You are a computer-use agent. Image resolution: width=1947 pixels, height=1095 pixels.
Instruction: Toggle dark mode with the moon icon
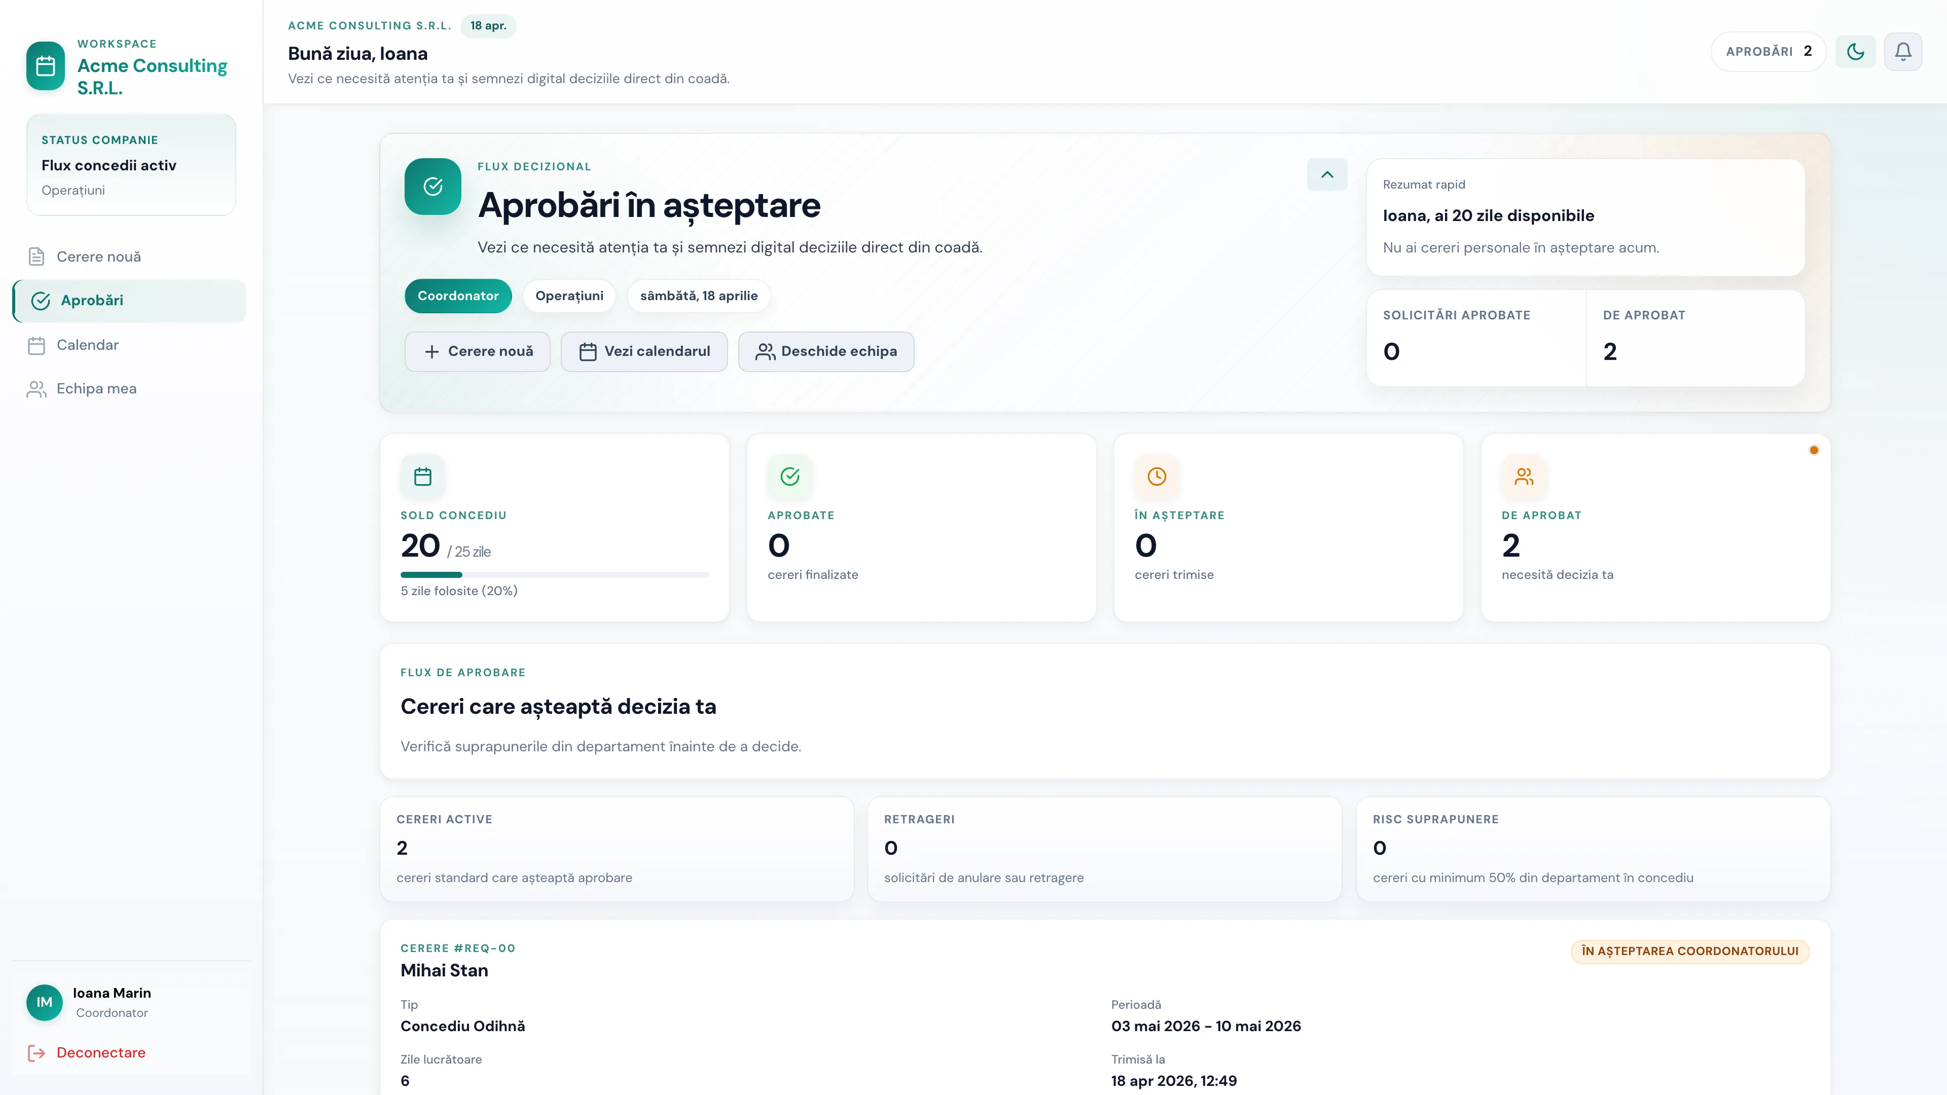[1856, 51]
